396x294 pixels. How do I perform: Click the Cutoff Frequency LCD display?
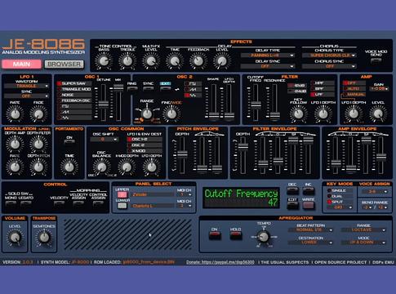click(241, 198)
